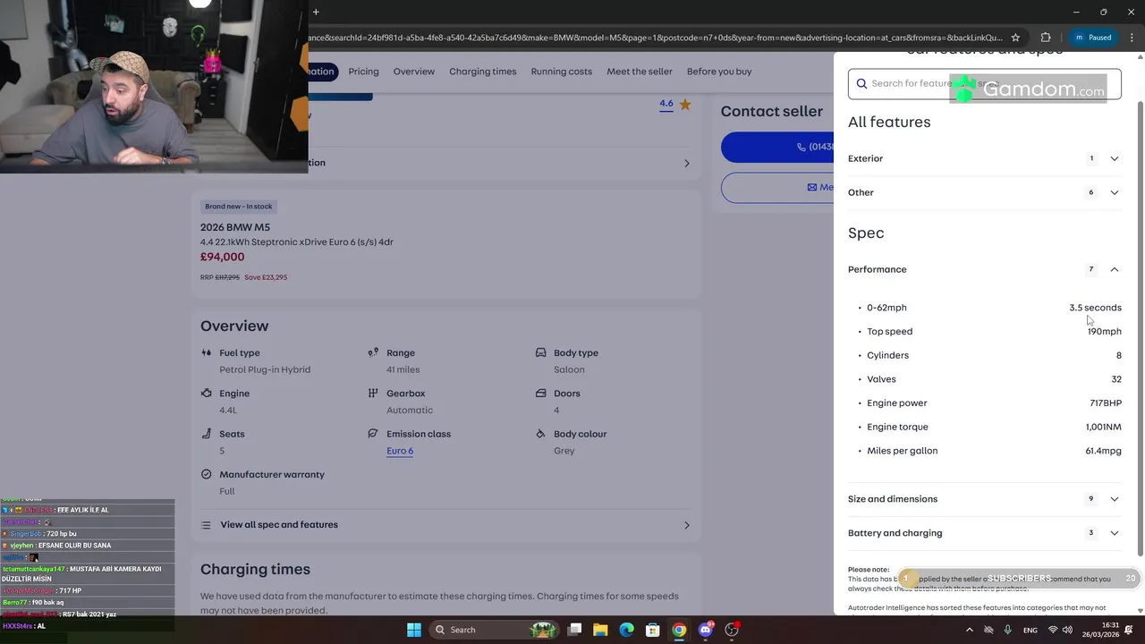Click the Brand new - In stock badge

pyautogui.click(x=239, y=207)
